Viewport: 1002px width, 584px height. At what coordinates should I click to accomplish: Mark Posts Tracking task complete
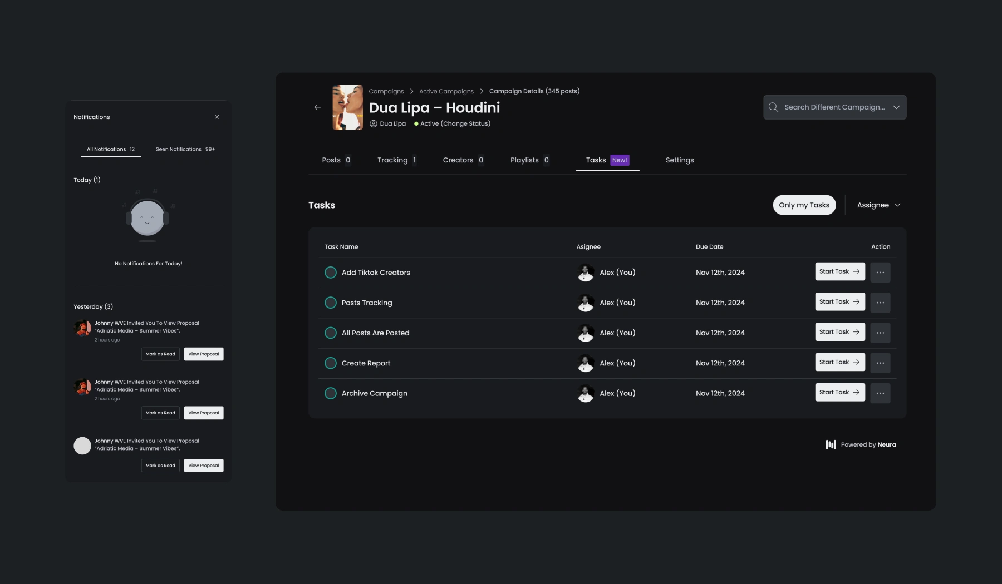click(331, 303)
